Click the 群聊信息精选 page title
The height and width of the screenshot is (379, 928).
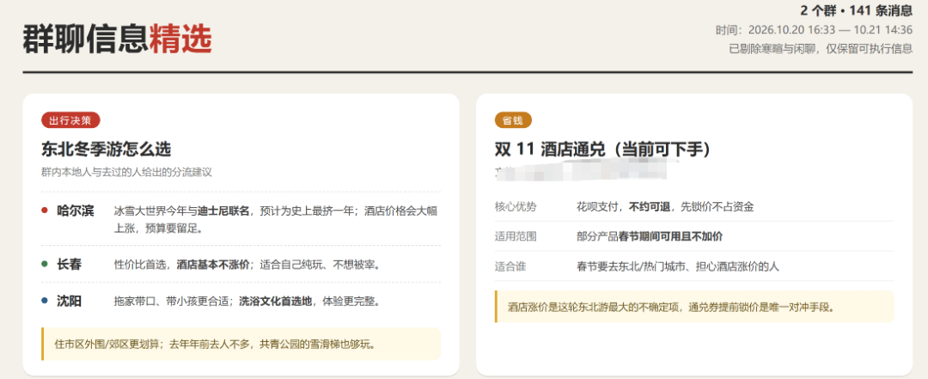pos(117,40)
